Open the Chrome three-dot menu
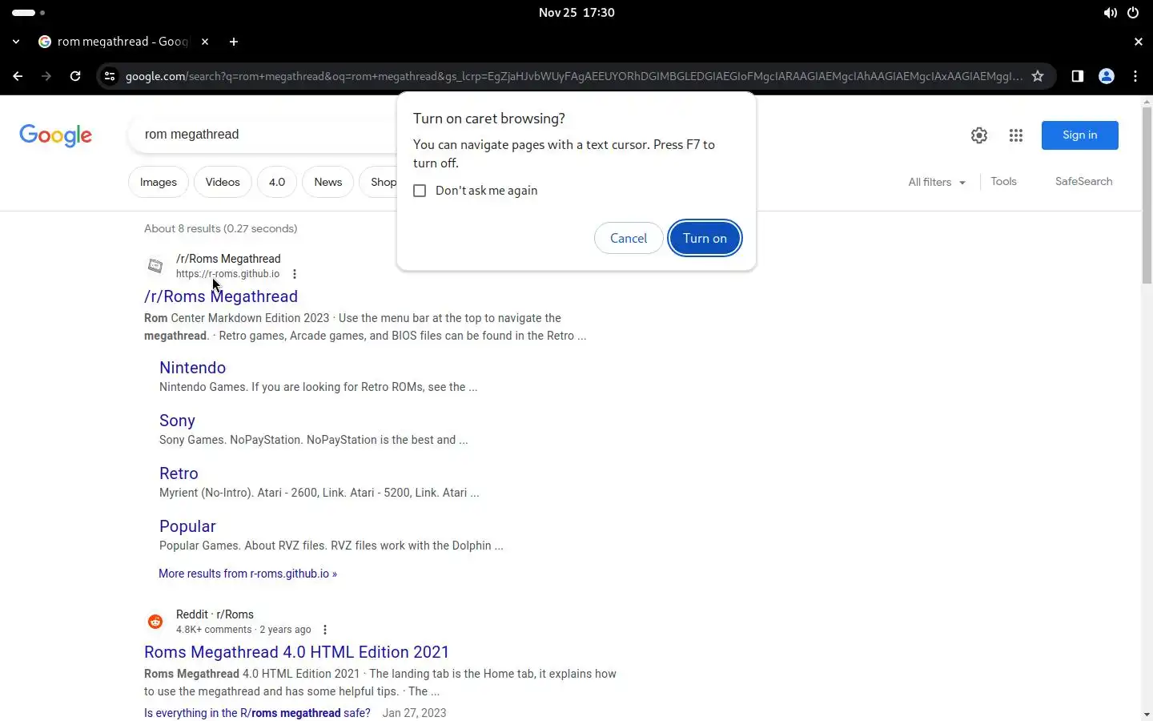The height and width of the screenshot is (721, 1153). tap(1135, 76)
